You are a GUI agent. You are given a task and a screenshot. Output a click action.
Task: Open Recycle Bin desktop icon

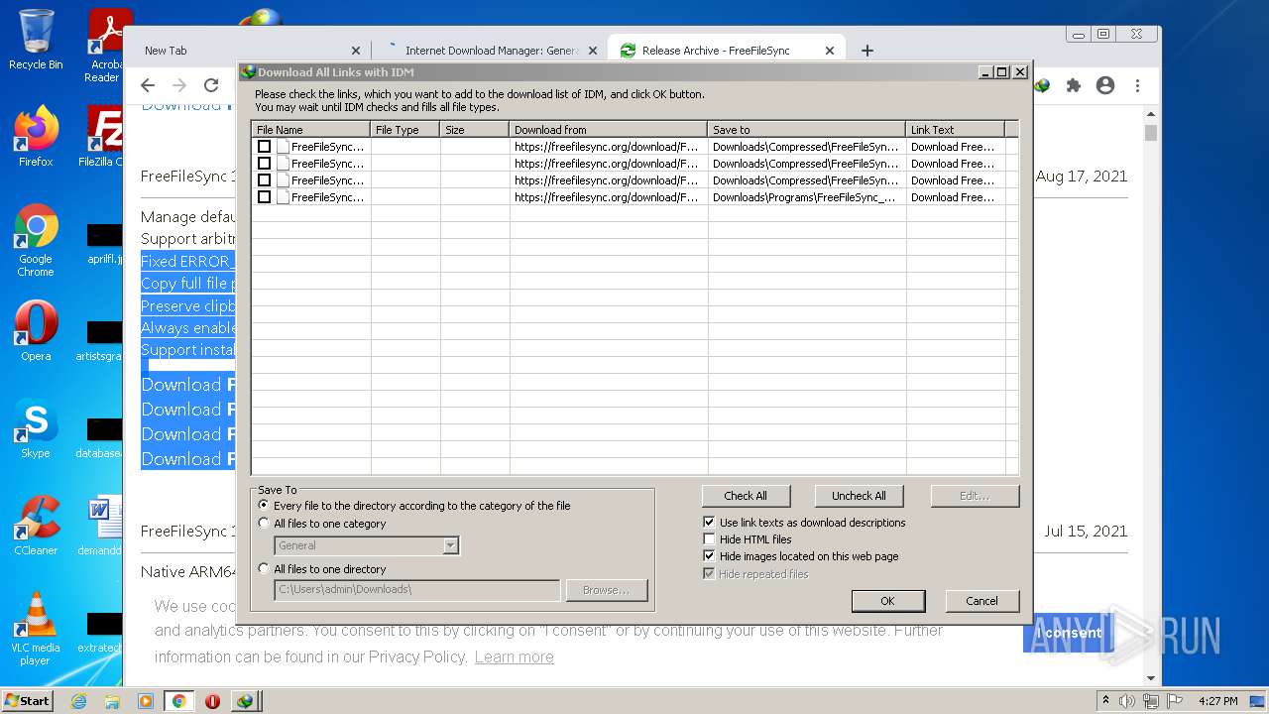pyautogui.click(x=36, y=40)
